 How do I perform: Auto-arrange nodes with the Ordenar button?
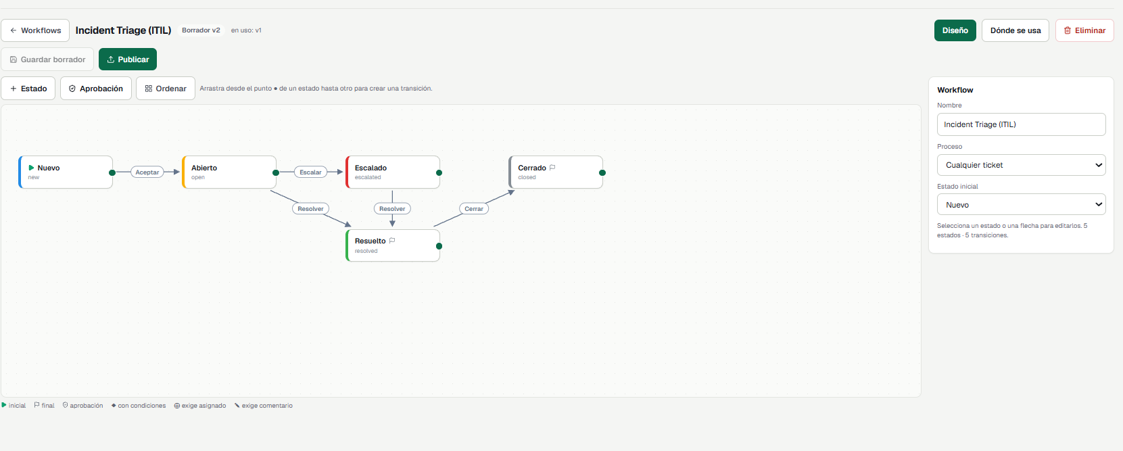click(x=166, y=89)
